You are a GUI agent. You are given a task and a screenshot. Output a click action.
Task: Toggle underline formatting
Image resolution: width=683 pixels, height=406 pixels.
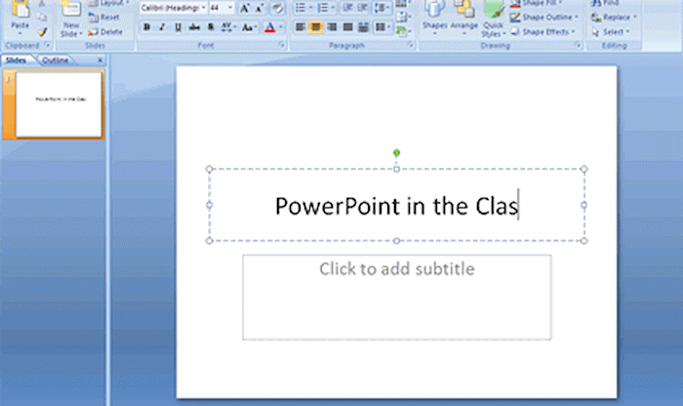(x=178, y=27)
